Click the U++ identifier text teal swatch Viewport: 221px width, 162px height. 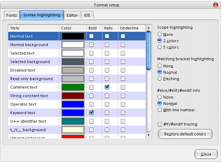[73, 121]
